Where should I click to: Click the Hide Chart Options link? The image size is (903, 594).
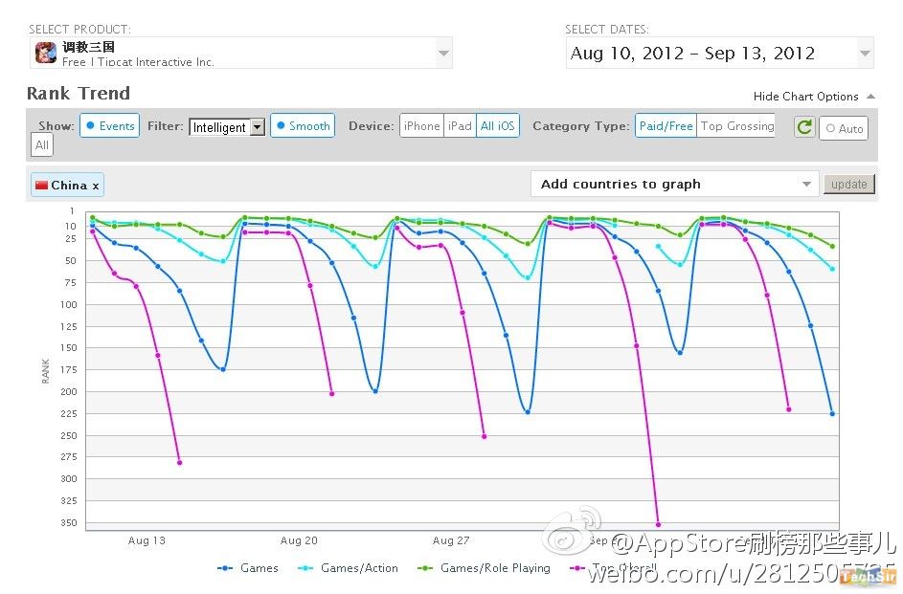click(805, 96)
